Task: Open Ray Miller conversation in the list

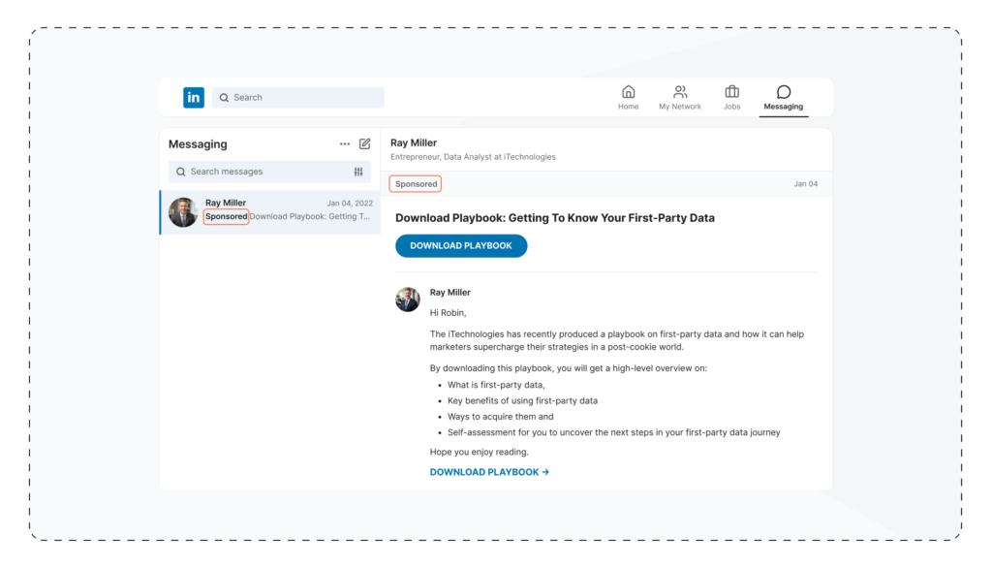Action: pos(270,212)
